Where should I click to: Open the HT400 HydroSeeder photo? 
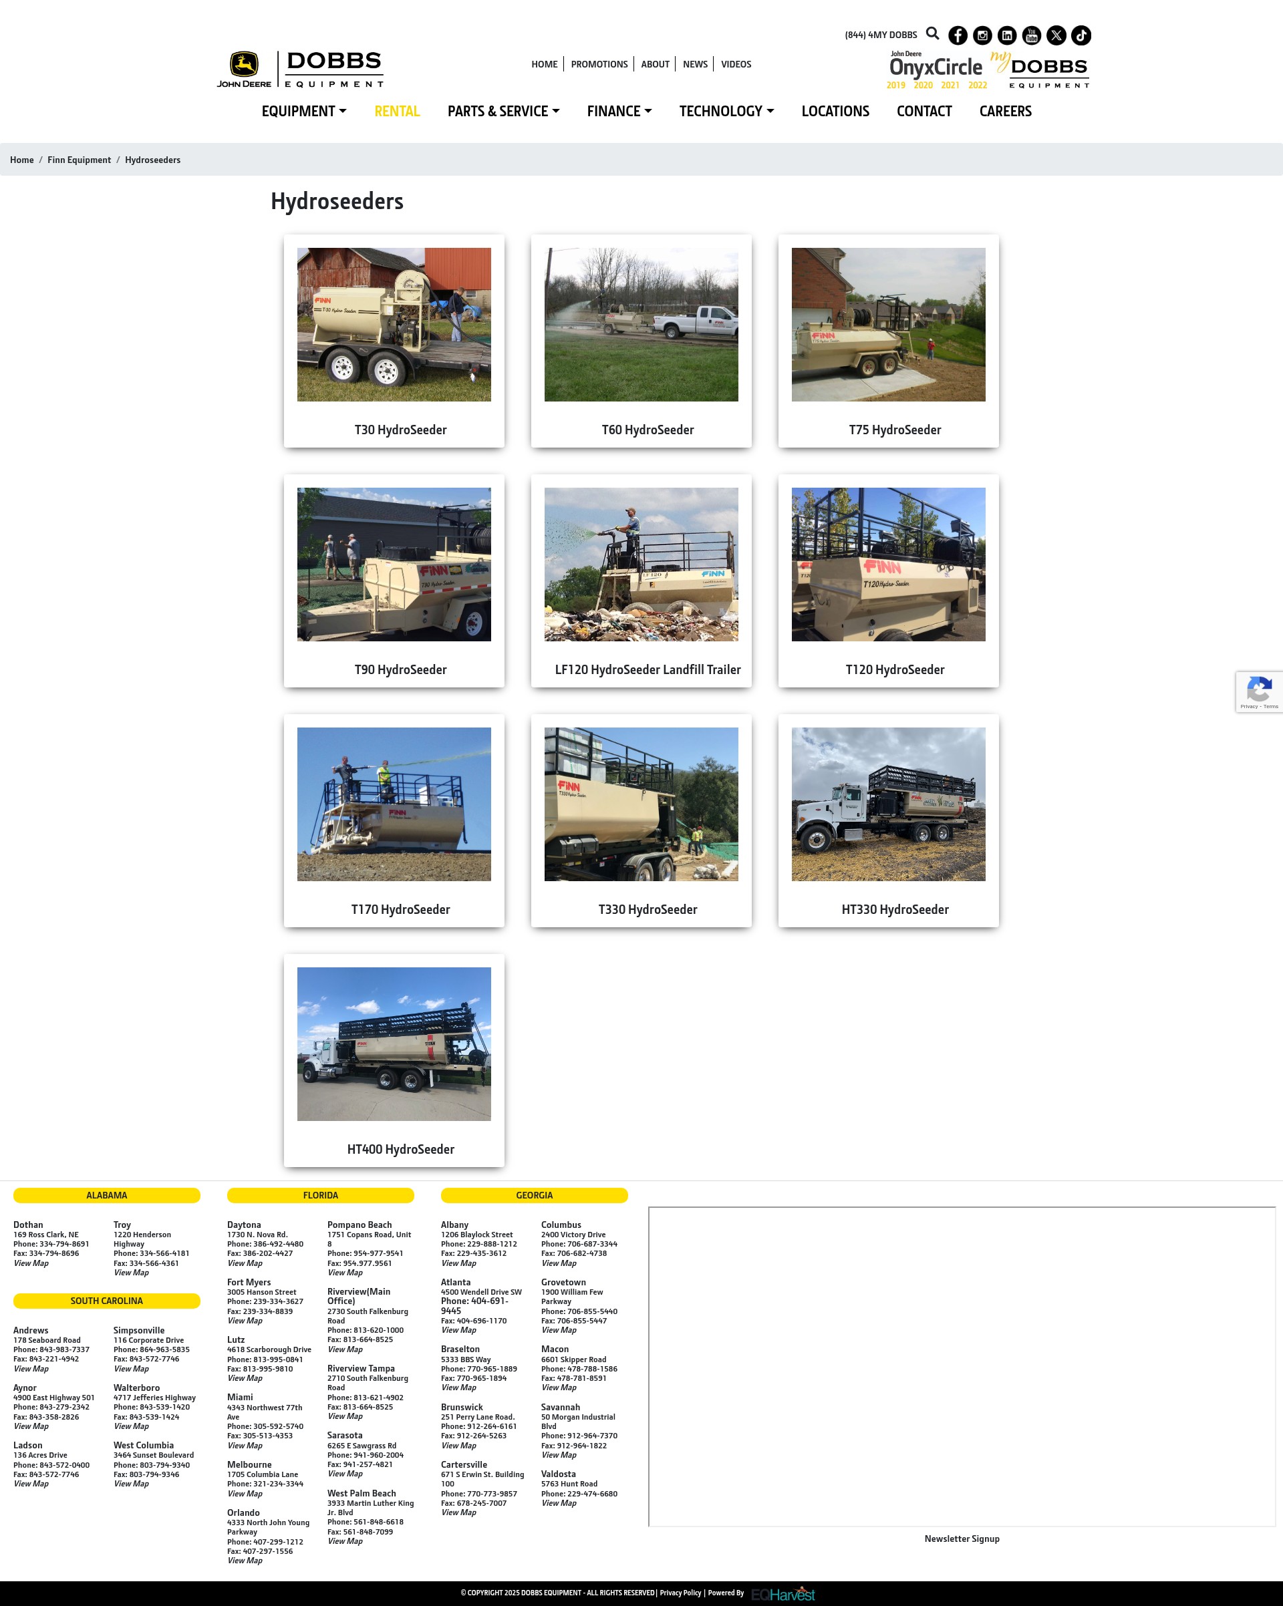(x=394, y=1044)
